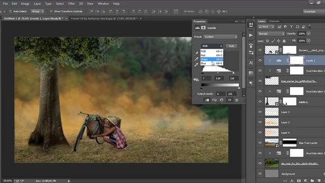Viewport: 325px width, 183px height.
Task: Create new fill or adjustment layer icon
Action: tap(306, 181)
